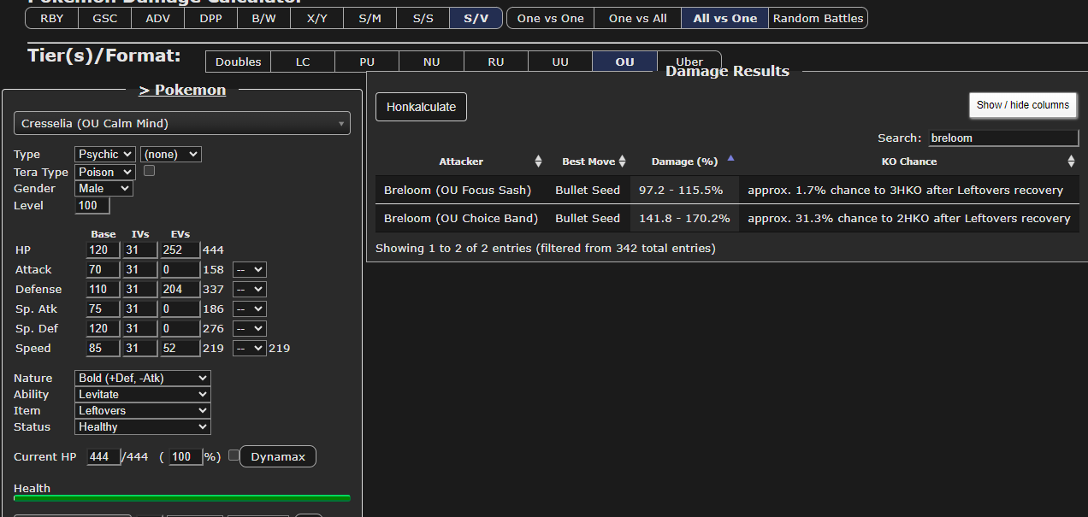
Task: Sort results by the Attacker column arrows
Action: click(538, 162)
